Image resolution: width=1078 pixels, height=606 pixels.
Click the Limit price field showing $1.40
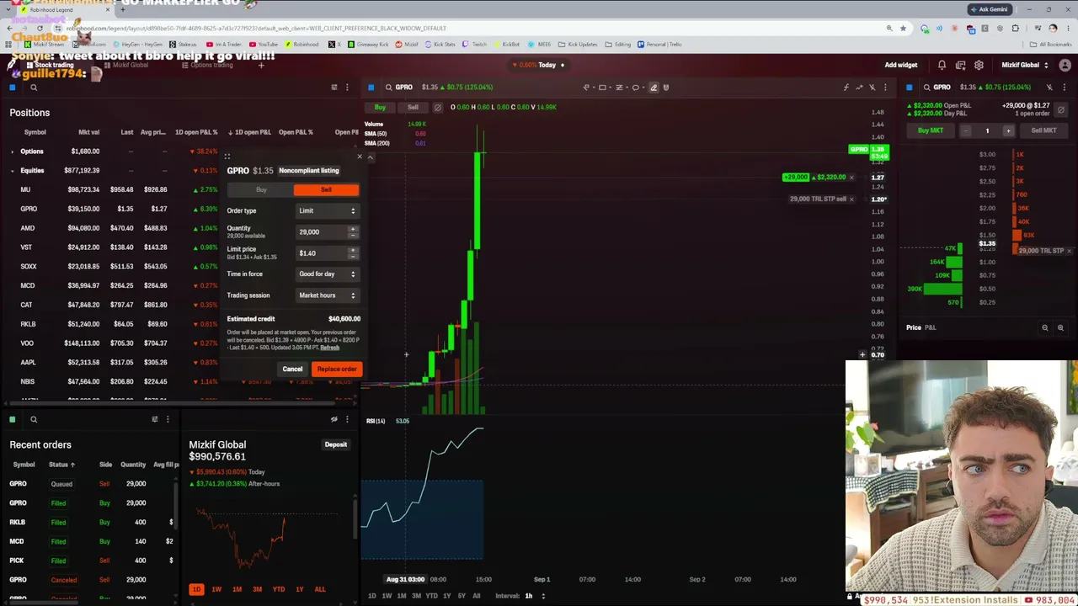tap(327, 253)
